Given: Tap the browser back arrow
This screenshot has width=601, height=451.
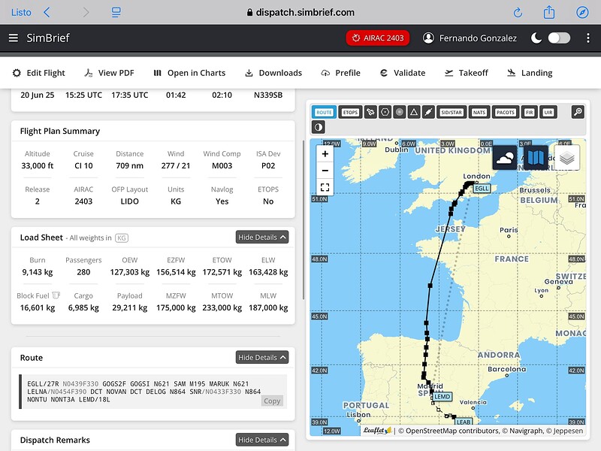Looking at the screenshot, I should click(x=47, y=13).
